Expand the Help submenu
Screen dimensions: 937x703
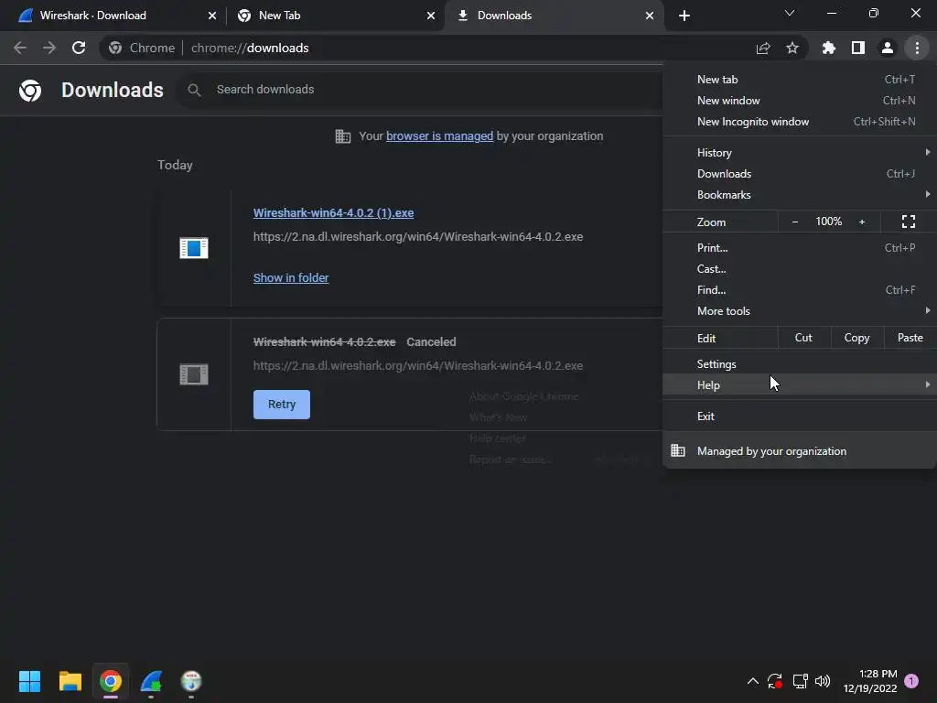[800, 385]
